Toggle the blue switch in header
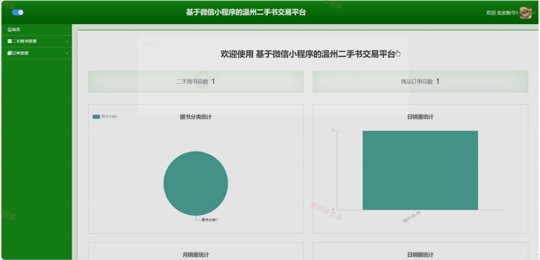Screen dimensions: 540x260 (x=17, y=13)
